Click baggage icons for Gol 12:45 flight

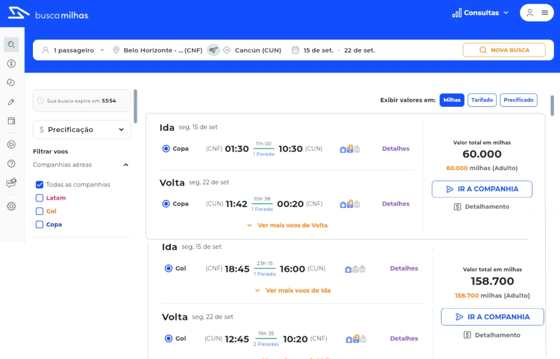[x=356, y=339]
